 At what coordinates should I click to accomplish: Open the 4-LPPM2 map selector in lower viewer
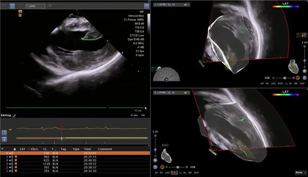[x=172, y=92]
